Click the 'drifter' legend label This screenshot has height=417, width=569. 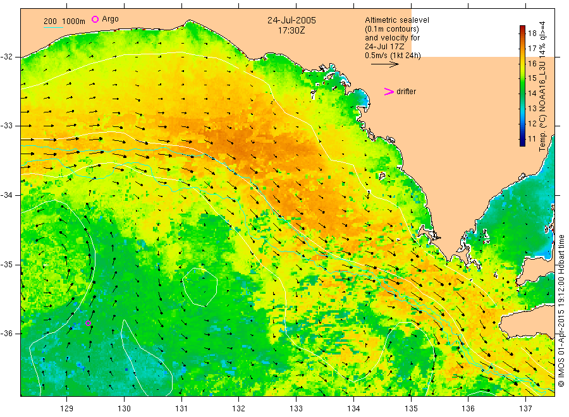pos(406,92)
